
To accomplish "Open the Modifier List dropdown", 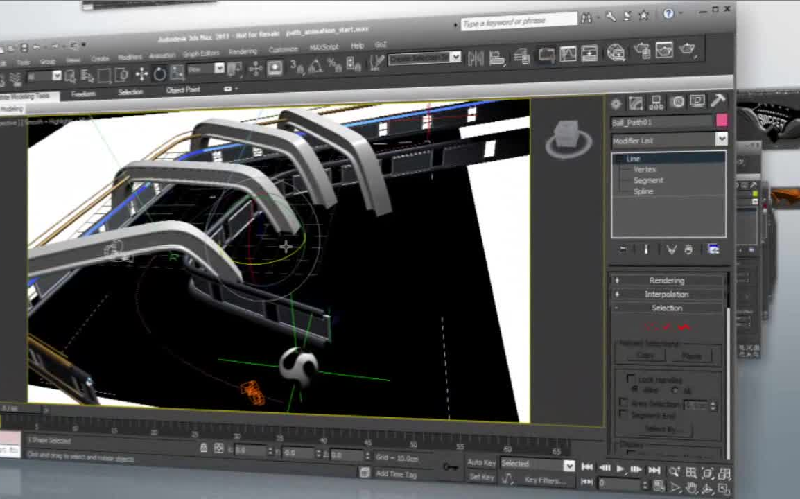I will pos(721,139).
